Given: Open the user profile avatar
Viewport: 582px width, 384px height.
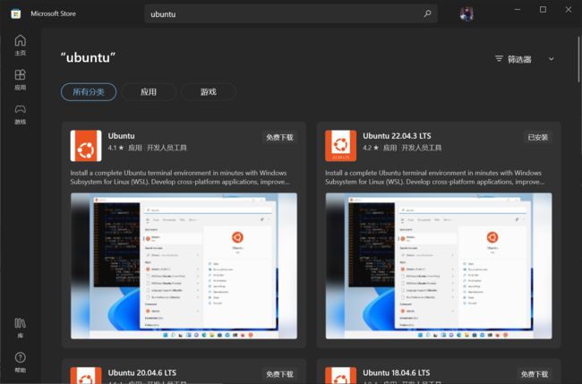Looking at the screenshot, I should click(466, 14).
